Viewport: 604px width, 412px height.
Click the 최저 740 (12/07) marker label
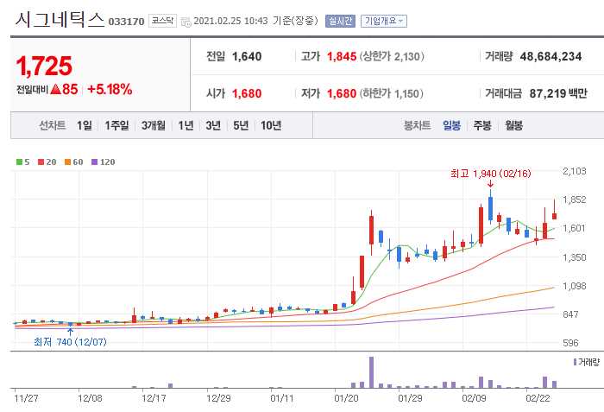coord(70,342)
